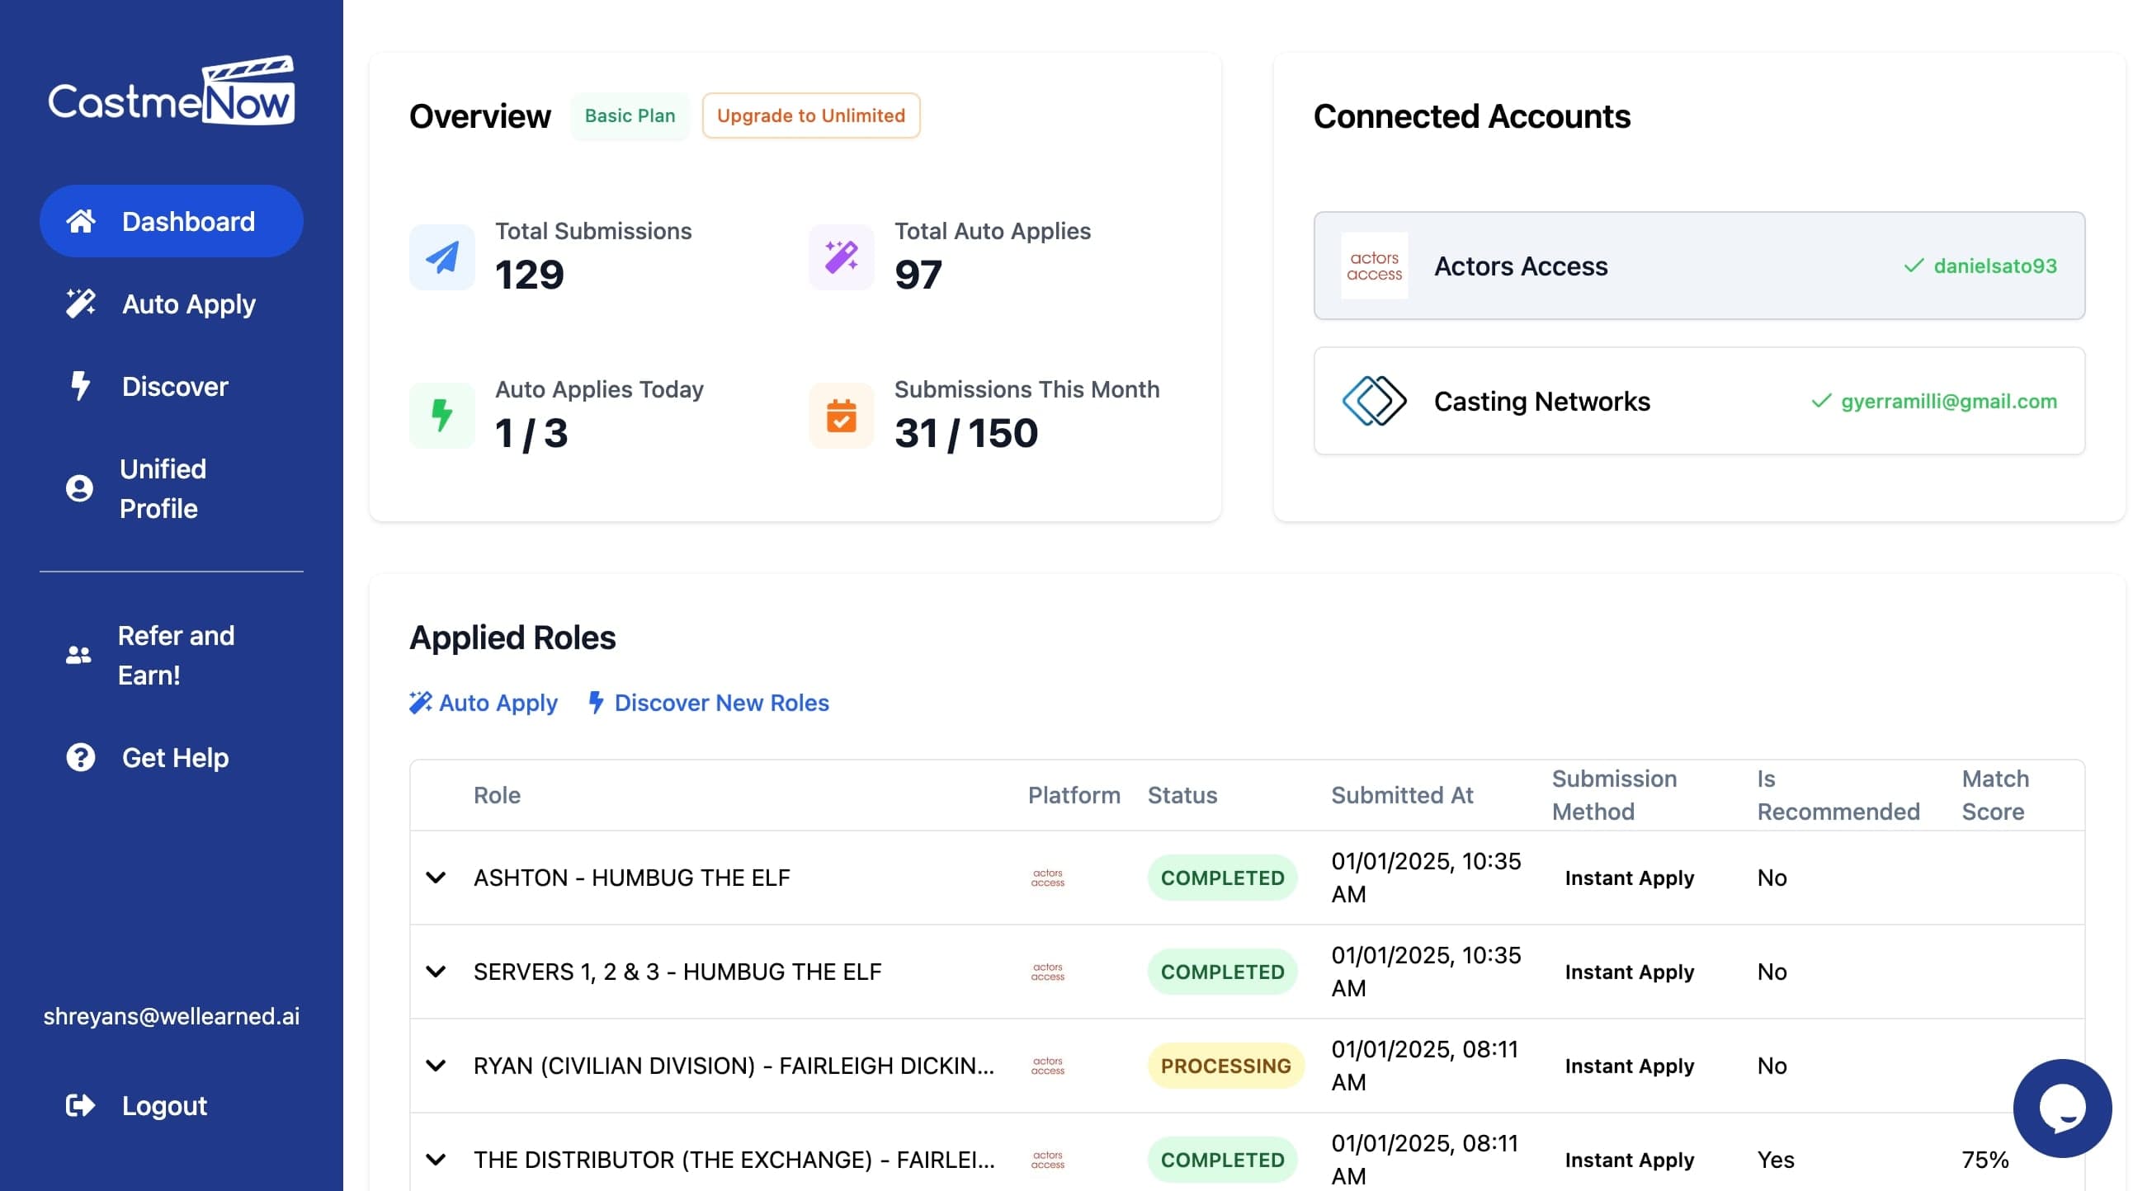Open Get Help in the sidebar
Screen dimensions: 2152x1191
pos(172,757)
